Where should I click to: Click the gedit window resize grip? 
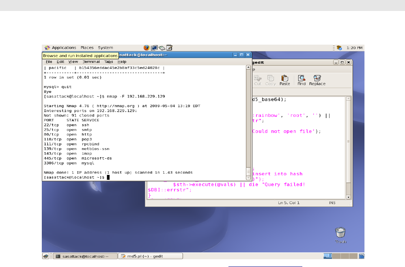[x=350, y=204]
